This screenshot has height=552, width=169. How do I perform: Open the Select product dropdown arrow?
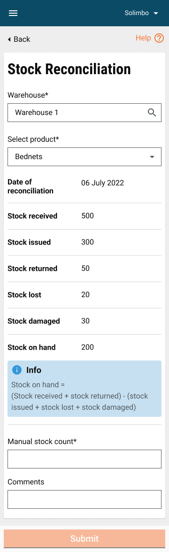[x=152, y=157]
